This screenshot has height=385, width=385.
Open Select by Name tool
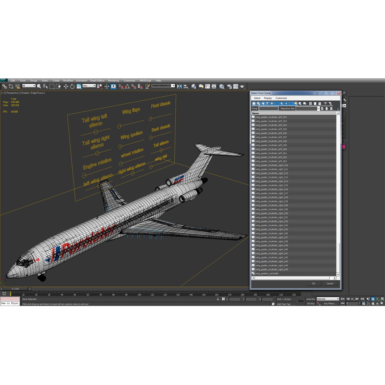[x=45, y=86]
